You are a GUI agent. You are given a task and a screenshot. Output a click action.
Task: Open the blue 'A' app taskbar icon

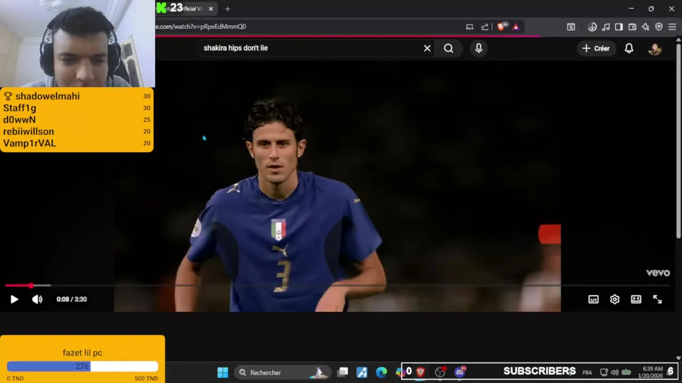pos(362,372)
